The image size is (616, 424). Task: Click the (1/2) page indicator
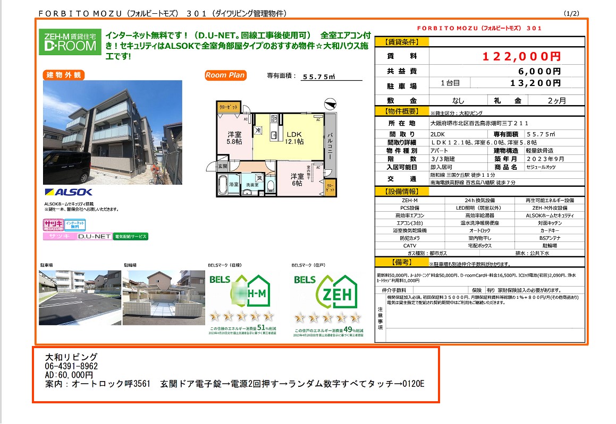pyautogui.click(x=571, y=13)
